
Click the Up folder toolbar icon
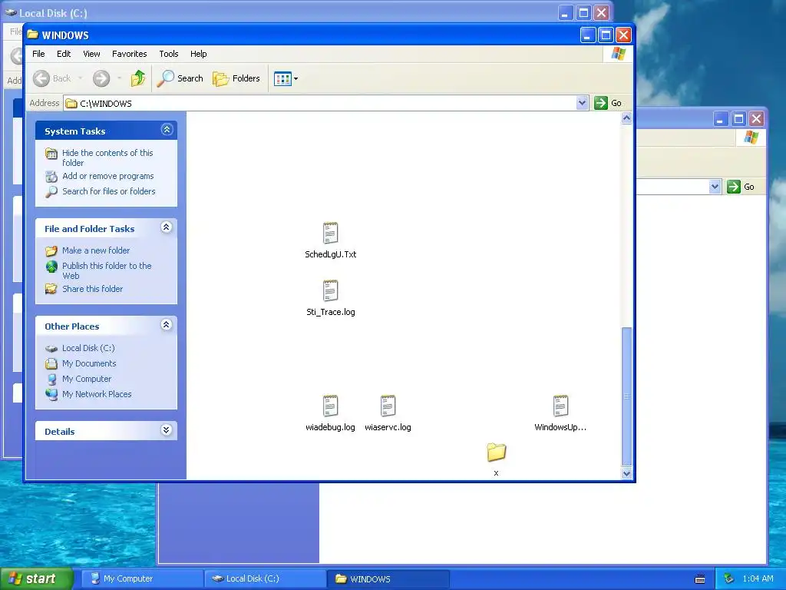138,78
